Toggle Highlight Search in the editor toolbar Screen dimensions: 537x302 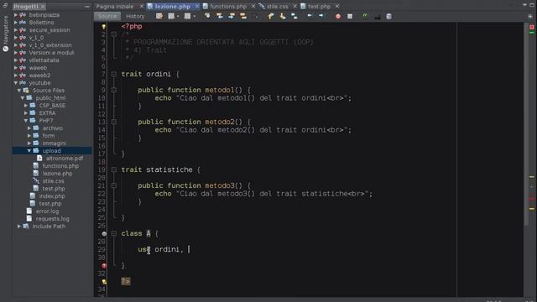point(243,16)
